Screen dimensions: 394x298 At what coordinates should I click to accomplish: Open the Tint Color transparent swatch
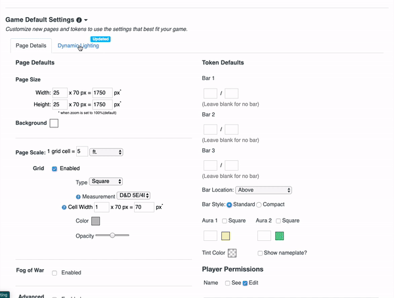pyautogui.click(x=232, y=253)
